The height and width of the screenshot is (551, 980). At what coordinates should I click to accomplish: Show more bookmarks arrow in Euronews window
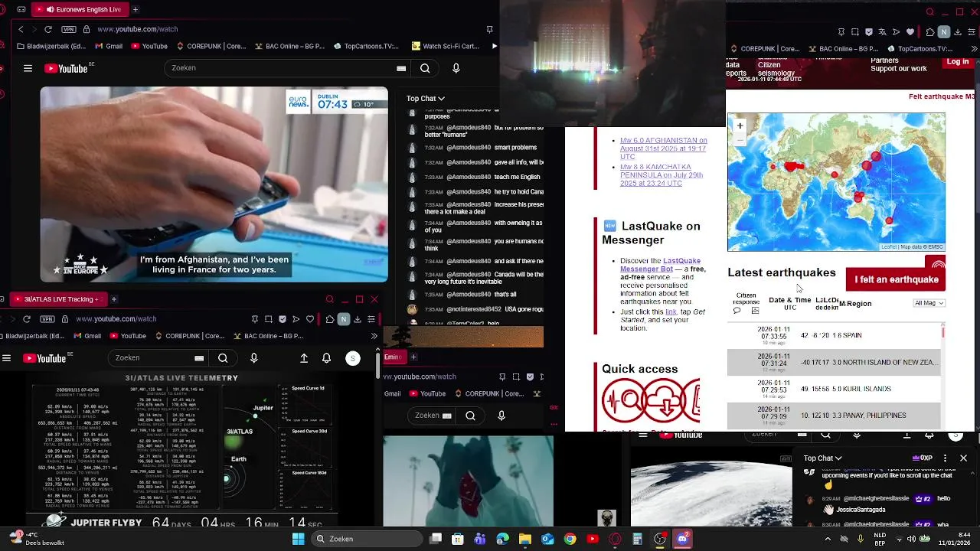pyautogui.click(x=494, y=46)
